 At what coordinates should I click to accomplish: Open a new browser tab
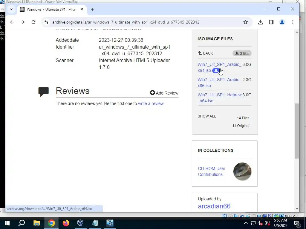(93, 9)
